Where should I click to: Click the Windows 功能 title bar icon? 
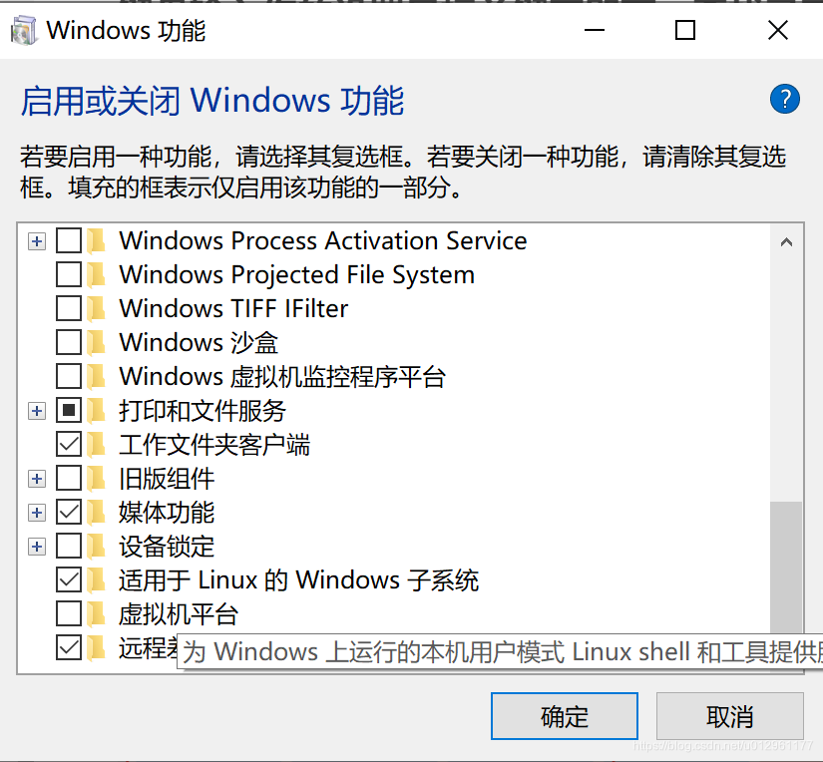point(24,30)
